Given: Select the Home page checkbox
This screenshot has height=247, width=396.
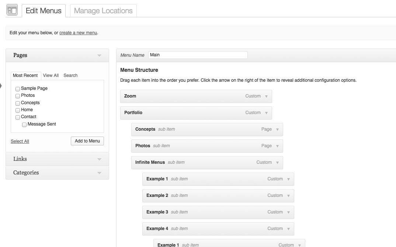Looking at the screenshot, I should 18,110.
